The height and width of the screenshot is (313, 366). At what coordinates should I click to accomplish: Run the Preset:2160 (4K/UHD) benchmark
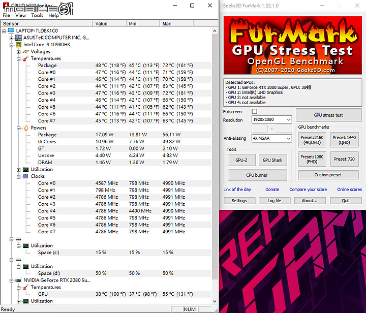[312, 140]
